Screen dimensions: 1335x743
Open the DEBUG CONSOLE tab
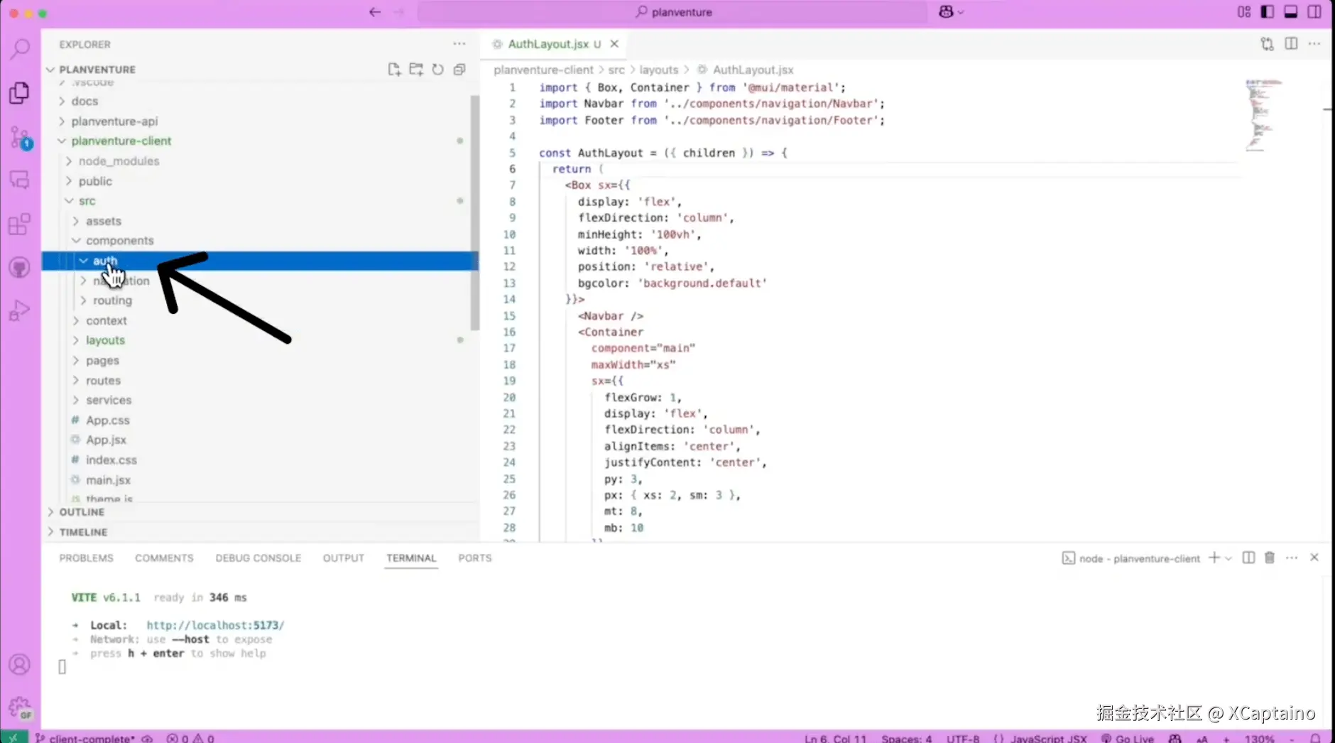[258, 558]
